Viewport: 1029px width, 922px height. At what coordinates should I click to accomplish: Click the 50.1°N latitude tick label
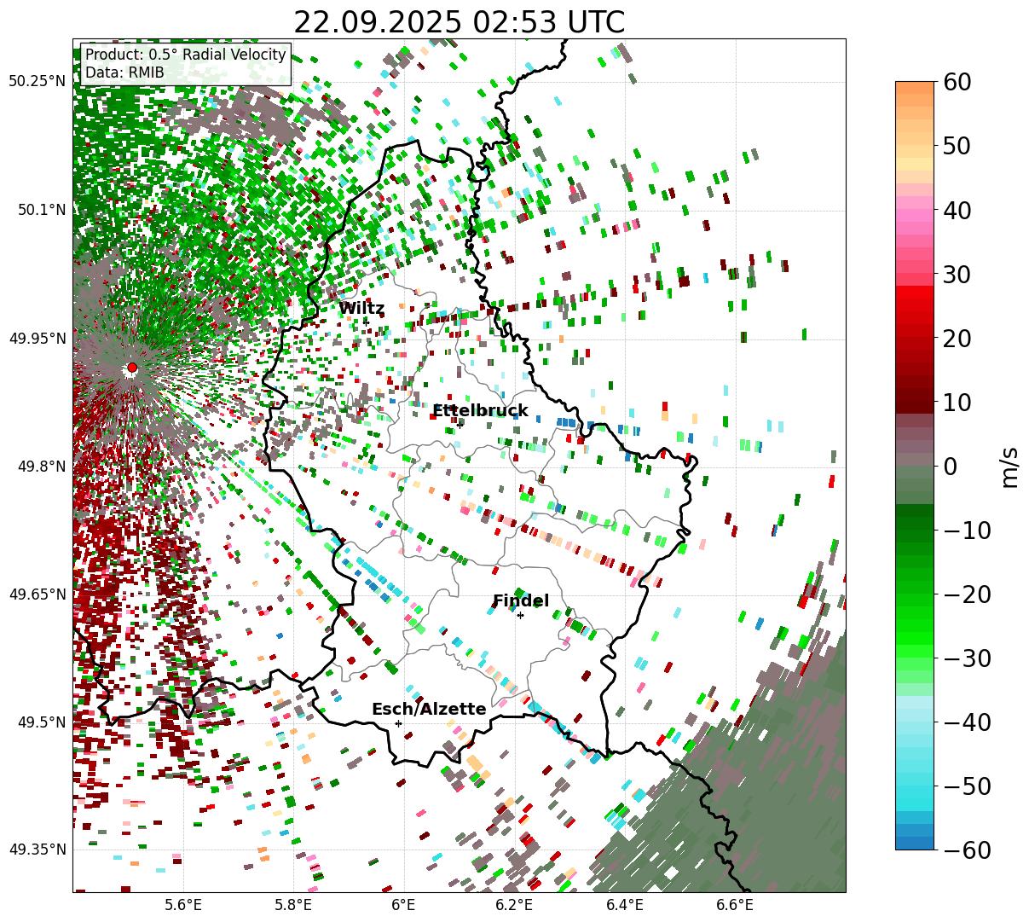click(x=41, y=210)
